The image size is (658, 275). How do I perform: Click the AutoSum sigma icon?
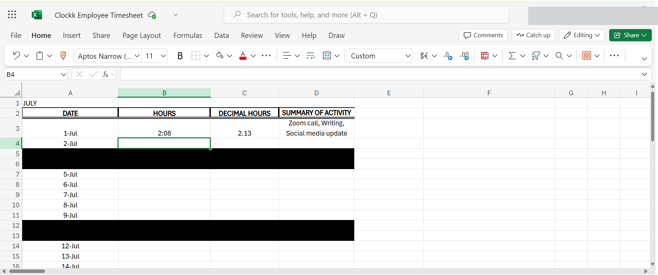[x=512, y=55]
